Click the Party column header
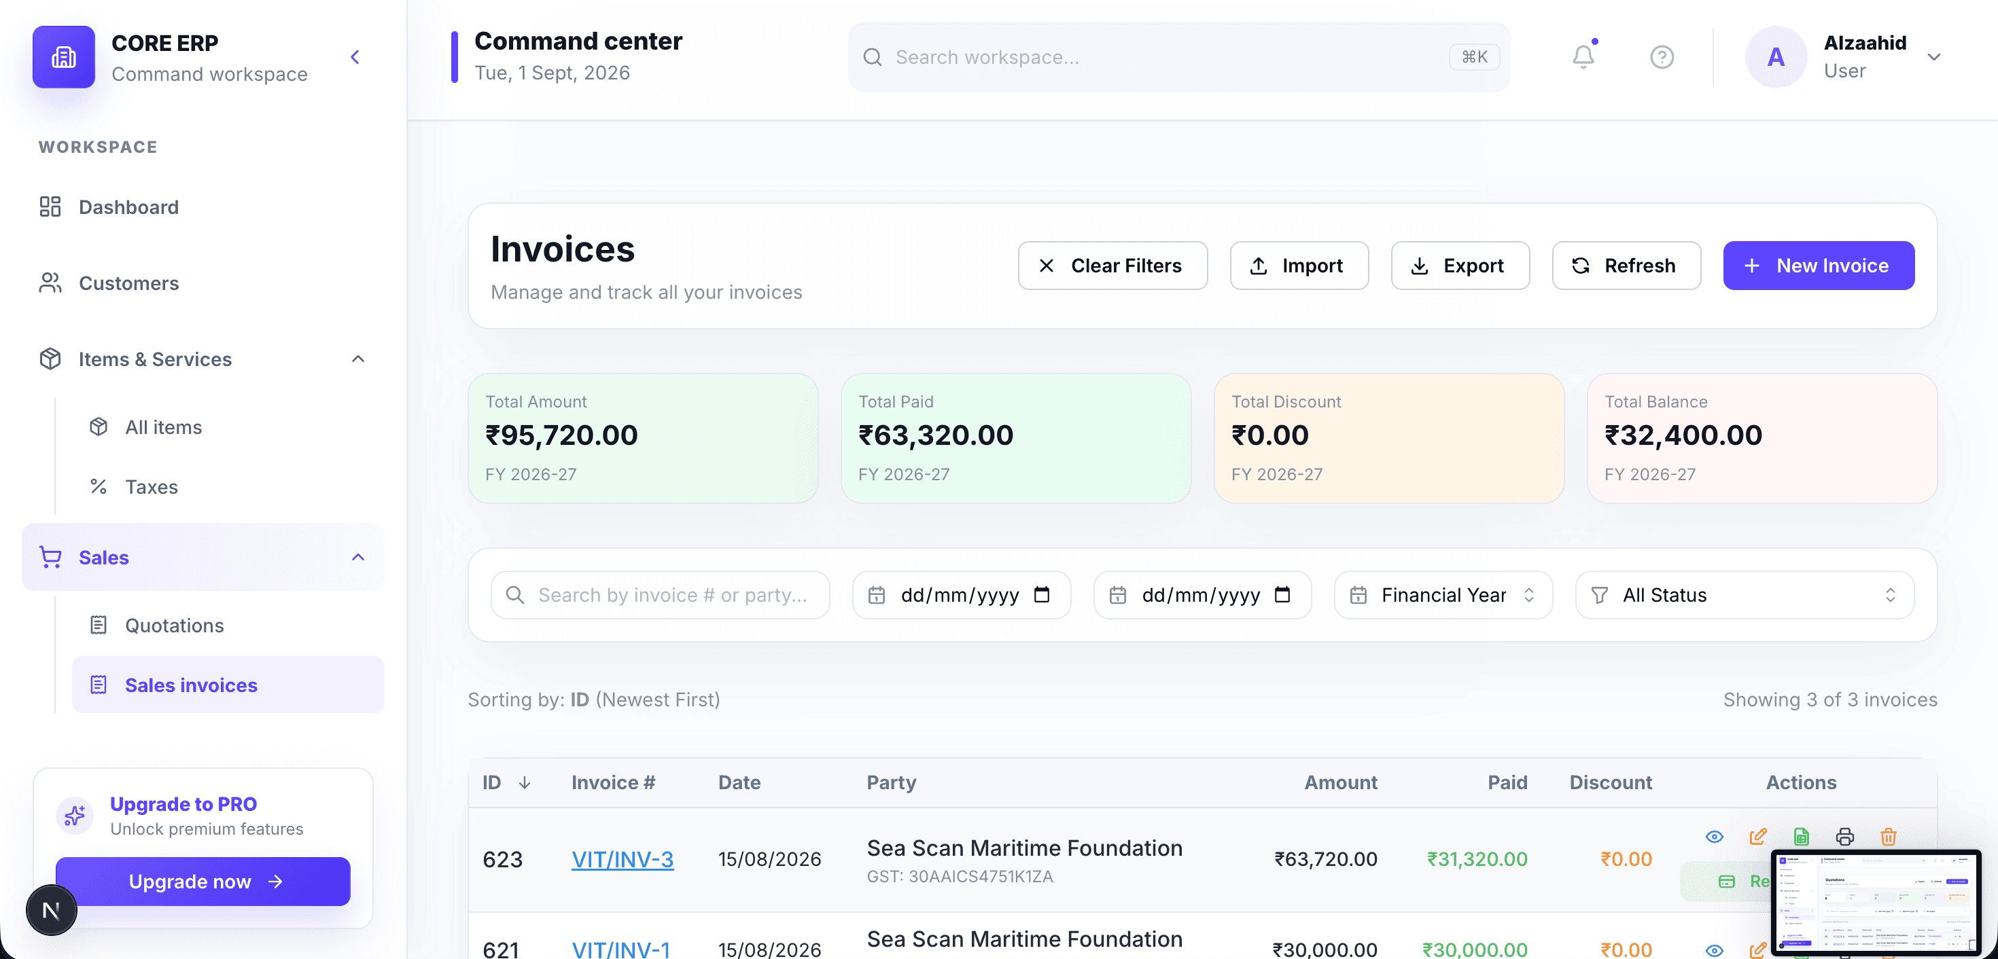Viewport: 1998px width, 959px height. pyautogui.click(x=891, y=783)
